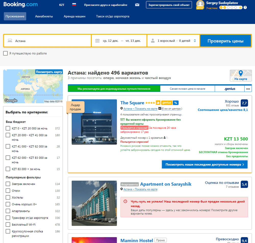The width and height of the screenshot is (255, 243).
Task: Check the KZT 83 000 + budget filter
Action: (8, 169)
